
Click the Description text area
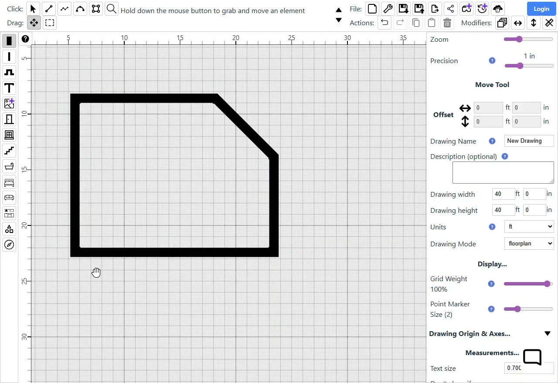coord(503,173)
